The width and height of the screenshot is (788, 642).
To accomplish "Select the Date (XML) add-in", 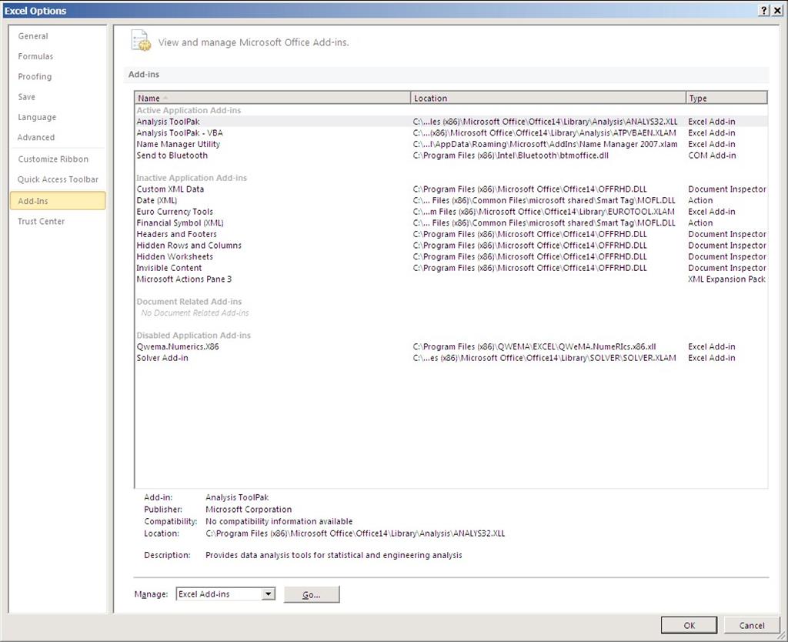I will pos(451,200).
